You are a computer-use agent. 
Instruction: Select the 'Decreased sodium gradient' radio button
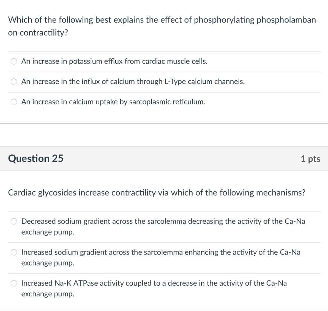(14, 221)
